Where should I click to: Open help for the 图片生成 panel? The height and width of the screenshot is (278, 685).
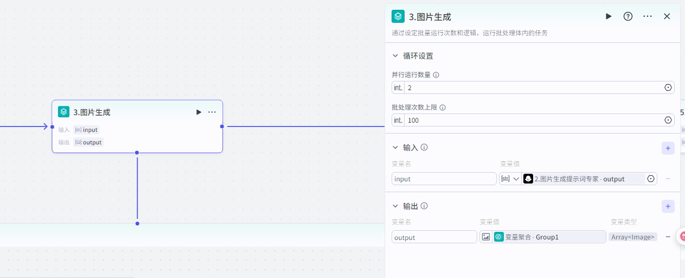(x=628, y=16)
